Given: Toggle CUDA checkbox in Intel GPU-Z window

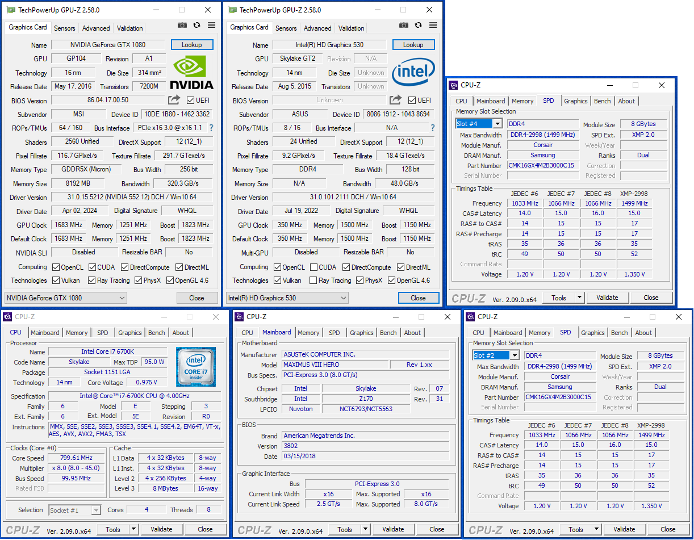Looking at the screenshot, I should coord(313,267).
